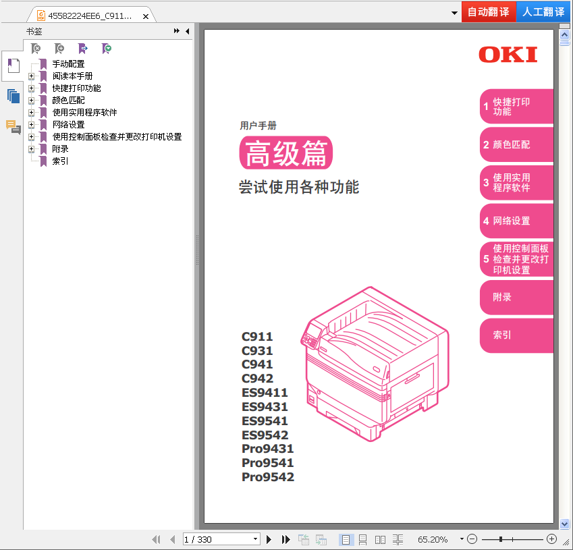Click the pink 附录 tab in document
The width and height of the screenshot is (573, 550).
tap(517, 298)
